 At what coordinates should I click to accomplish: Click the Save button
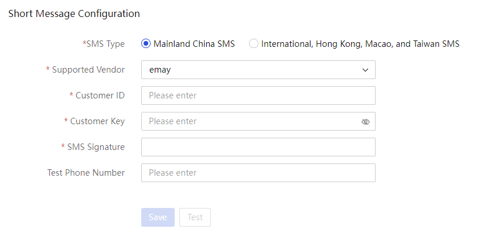158,217
